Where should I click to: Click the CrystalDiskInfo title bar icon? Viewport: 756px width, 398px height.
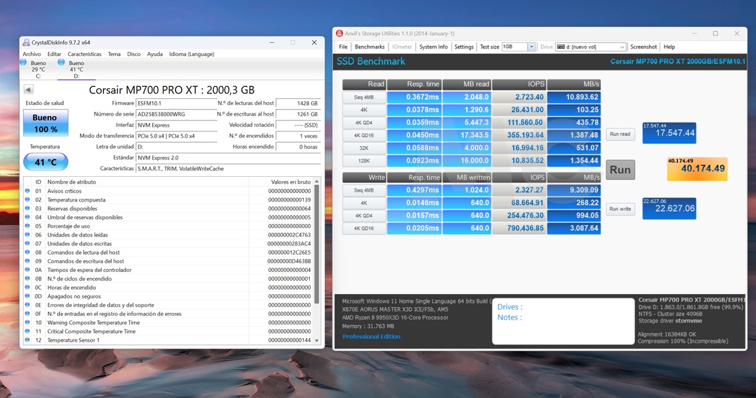[26, 42]
